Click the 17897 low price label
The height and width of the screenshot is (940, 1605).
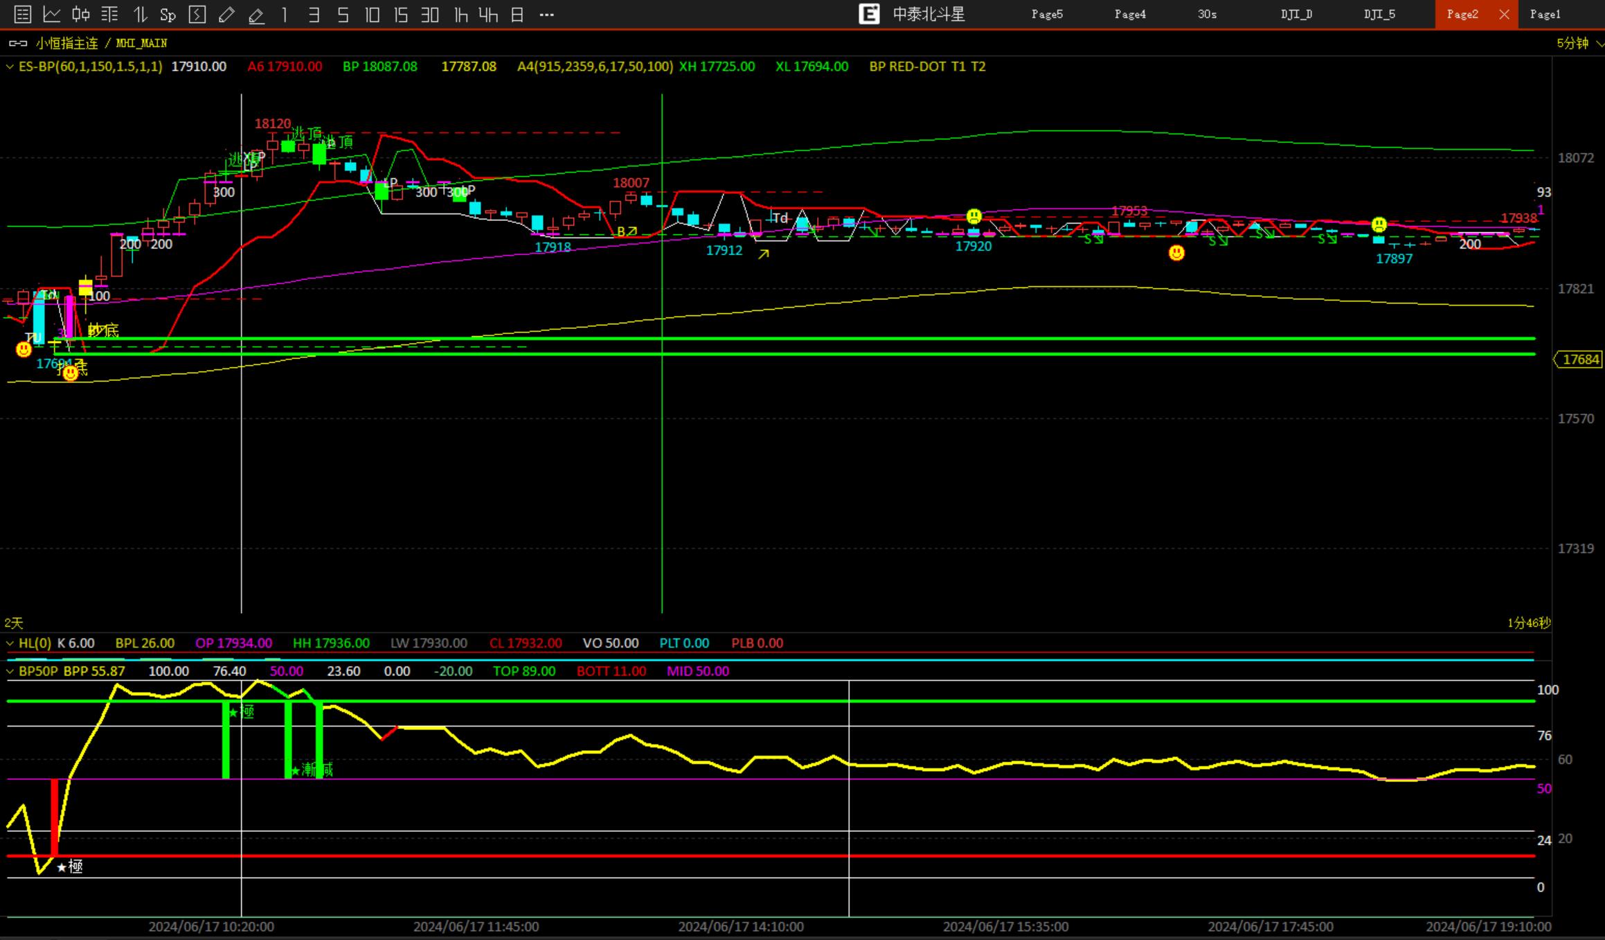coord(1394,259)
